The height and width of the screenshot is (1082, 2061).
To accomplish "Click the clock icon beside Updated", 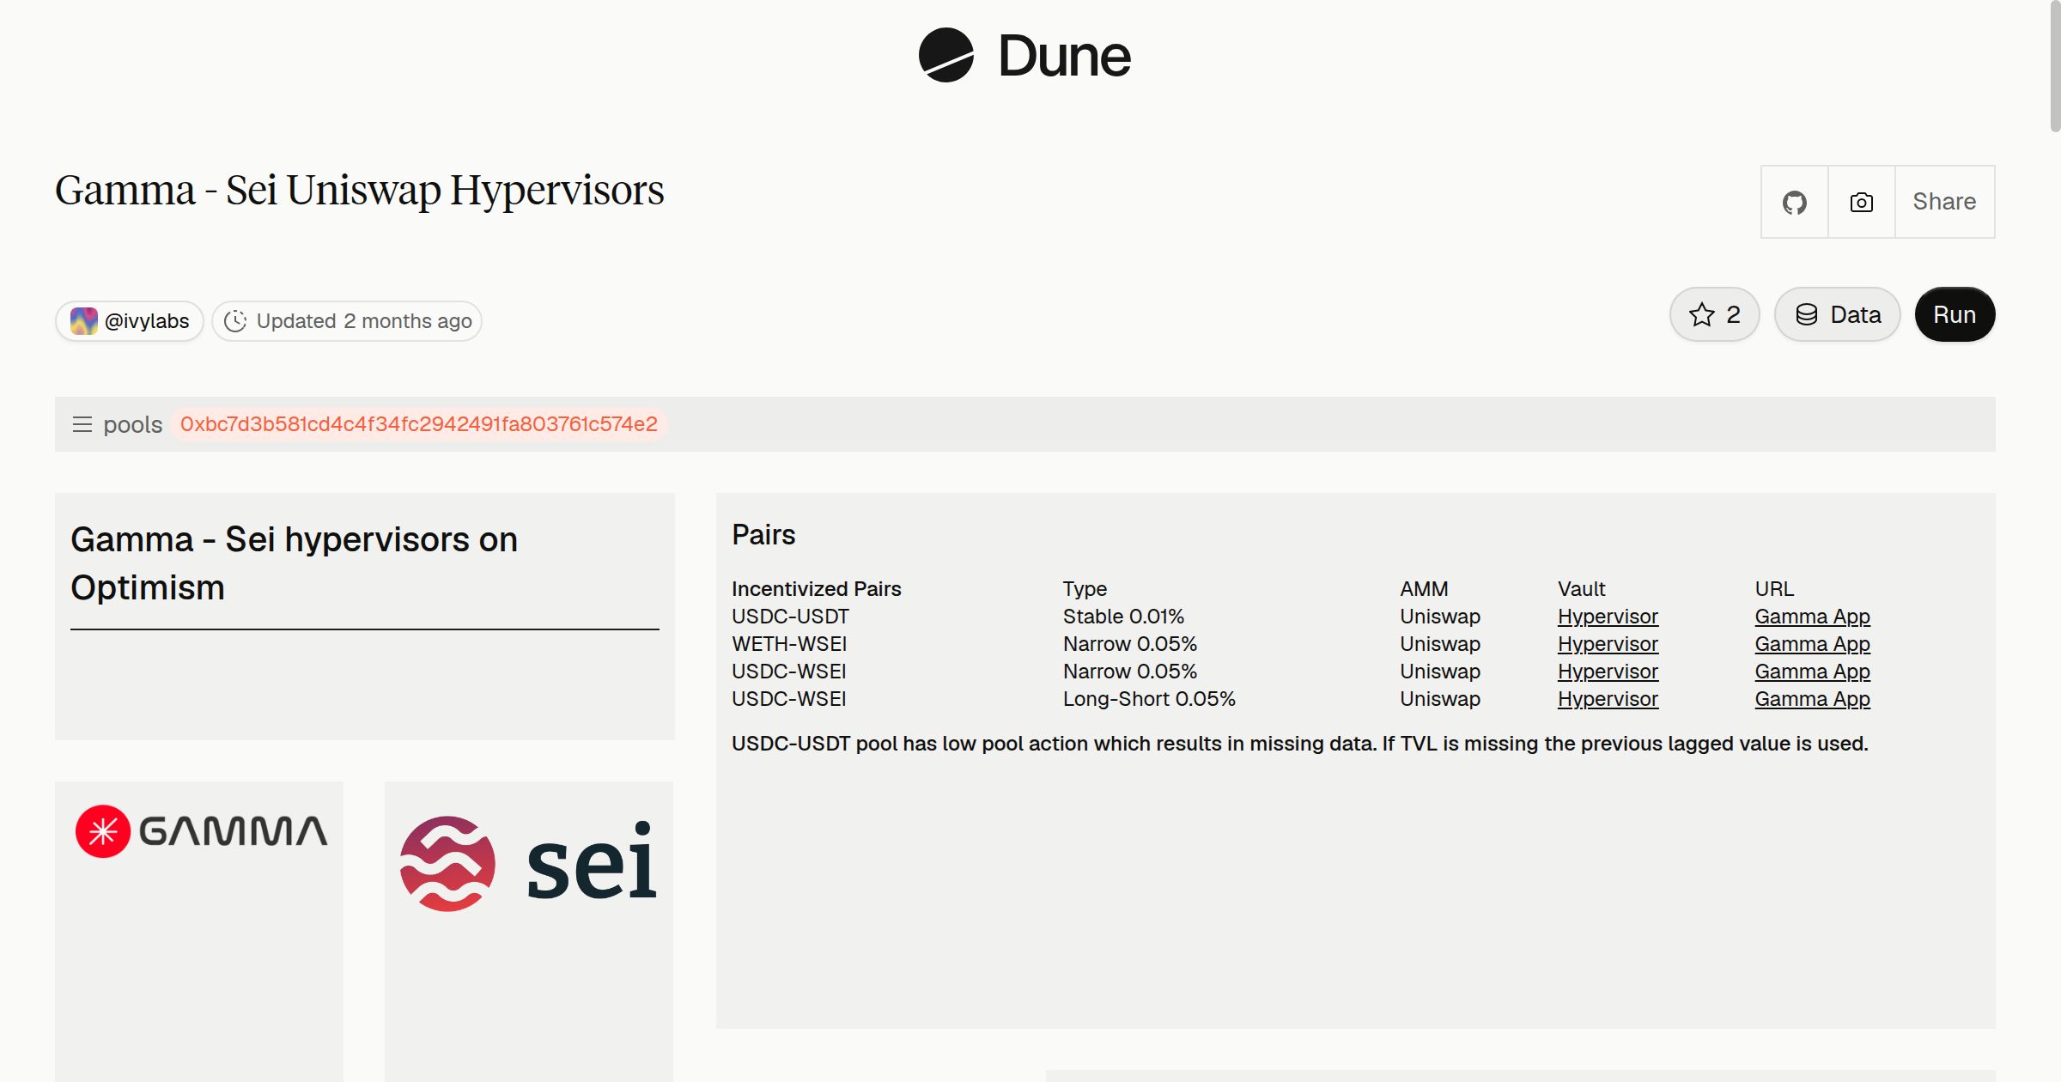I will coord(235,321).
